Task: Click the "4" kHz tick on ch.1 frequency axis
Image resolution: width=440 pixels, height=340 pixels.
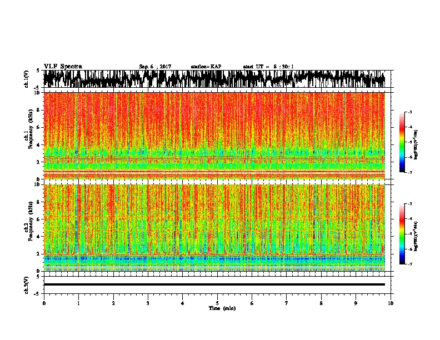Action: 39,145
